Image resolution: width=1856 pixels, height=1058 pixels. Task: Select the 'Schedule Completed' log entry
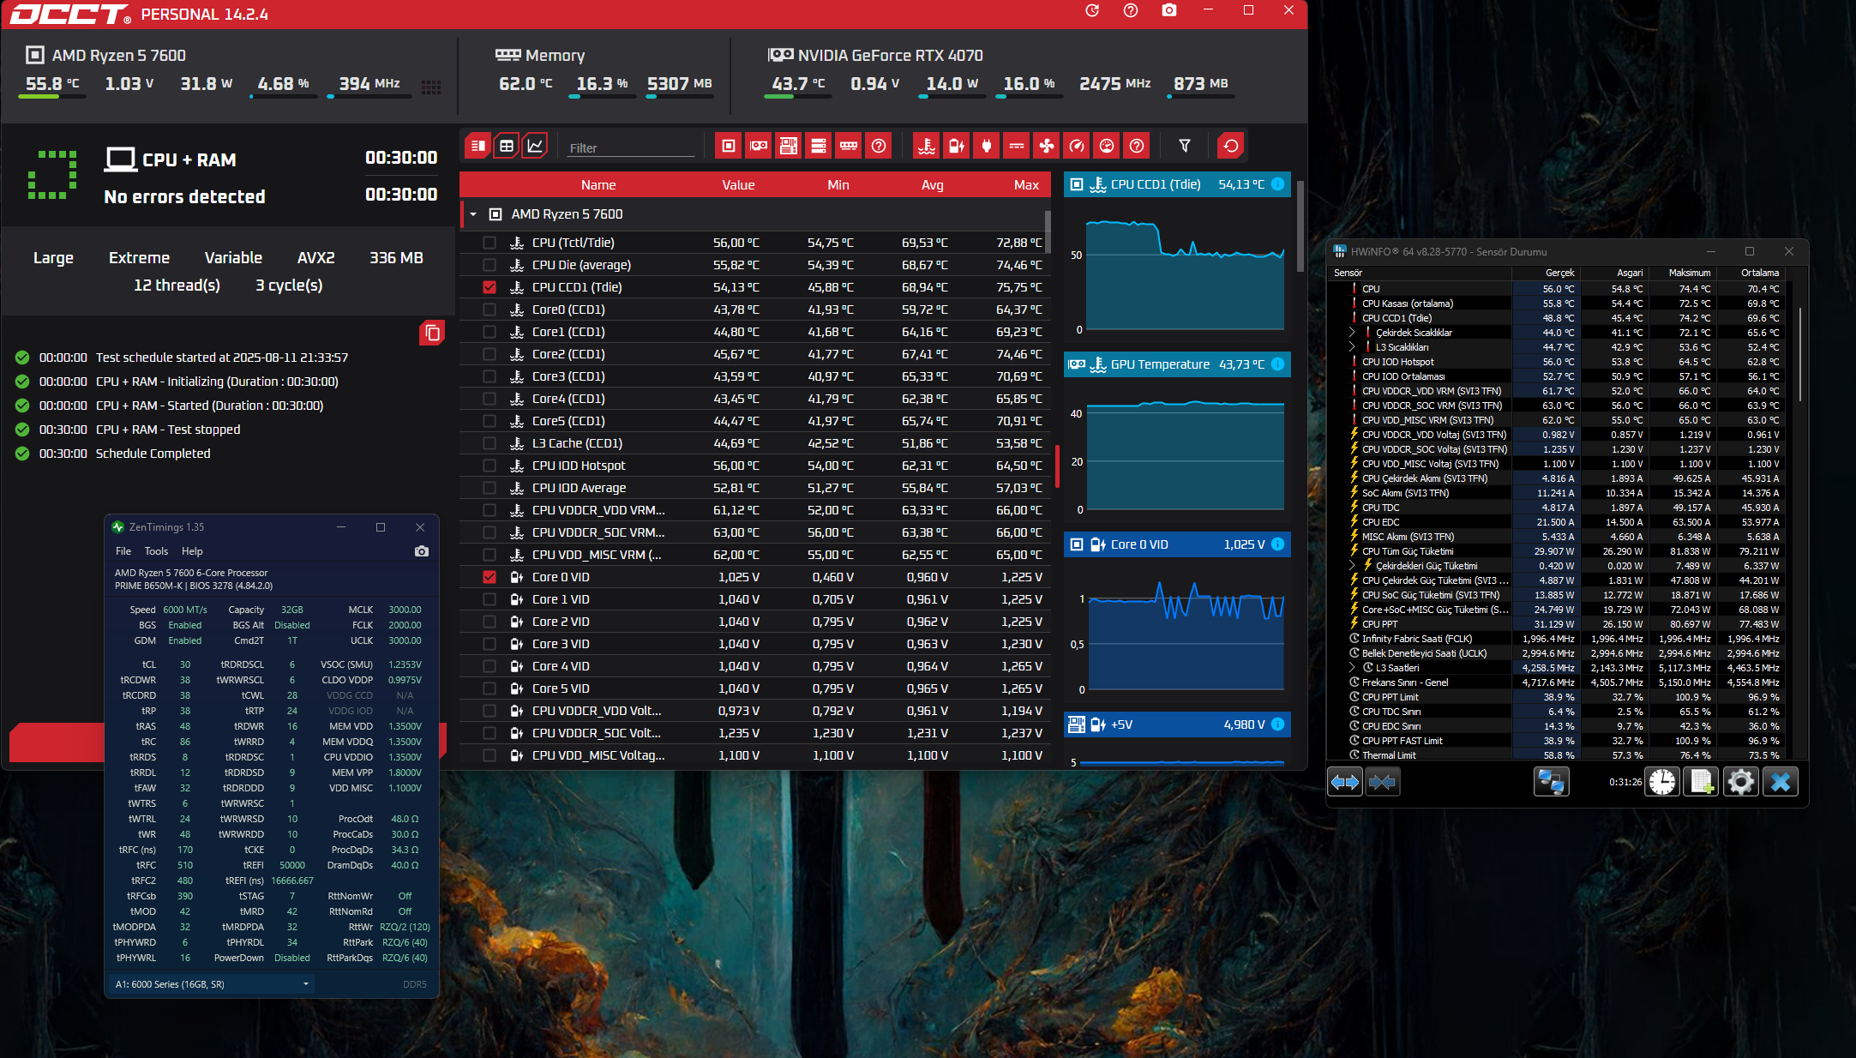pos(153,454)
